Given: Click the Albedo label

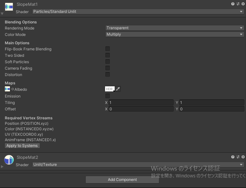Looking at the screenshot, I should click(21, 90).
